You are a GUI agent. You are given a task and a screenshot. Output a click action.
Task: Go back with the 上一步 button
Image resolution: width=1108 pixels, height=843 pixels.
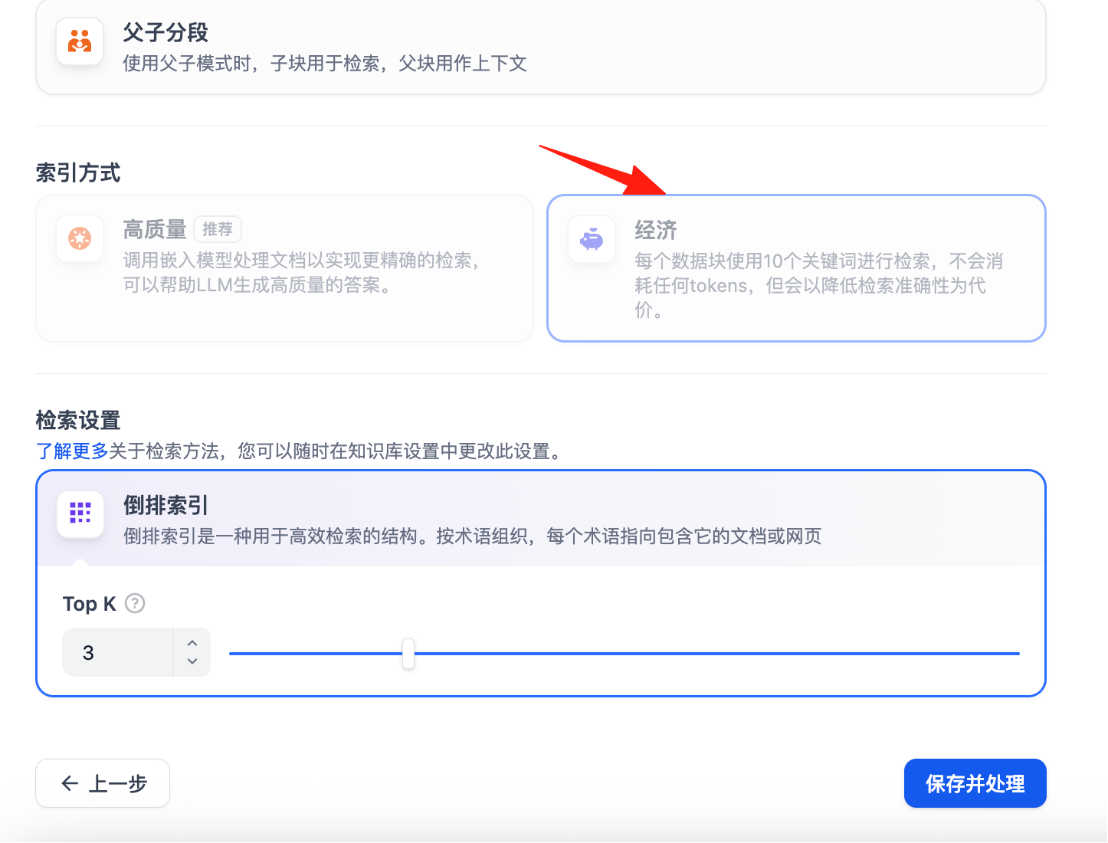click(103, 783)
